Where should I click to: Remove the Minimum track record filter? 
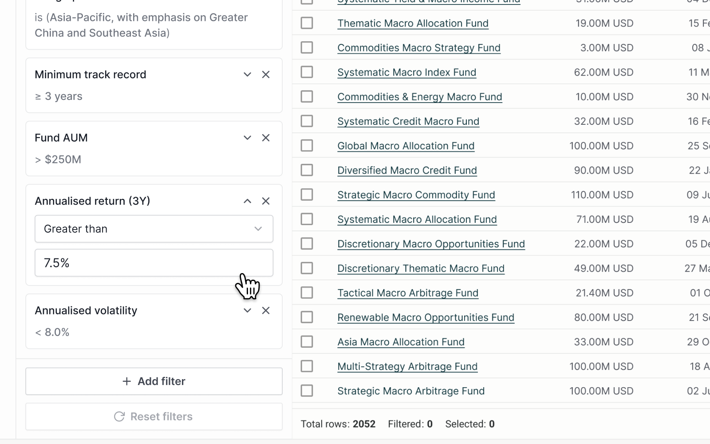coord(266,75)
